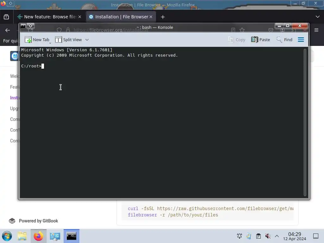
Task: Switch to 'New feature: Browse file' Firefox tab
Action: (50, 17)
